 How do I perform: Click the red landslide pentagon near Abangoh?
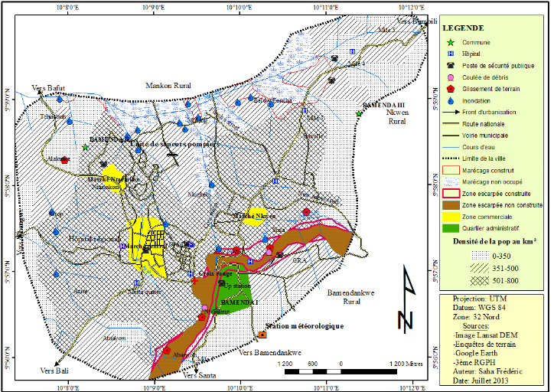pyautogui.click(x=167, y=351)
